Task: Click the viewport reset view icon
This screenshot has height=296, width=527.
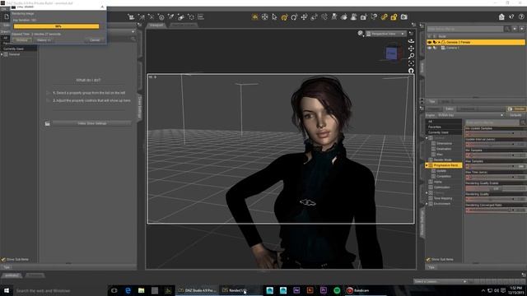Action: tap(411, 71)
